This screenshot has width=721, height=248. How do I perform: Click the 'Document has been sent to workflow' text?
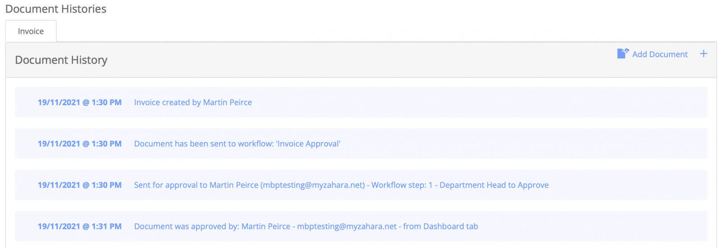click(x=237, y=144)
